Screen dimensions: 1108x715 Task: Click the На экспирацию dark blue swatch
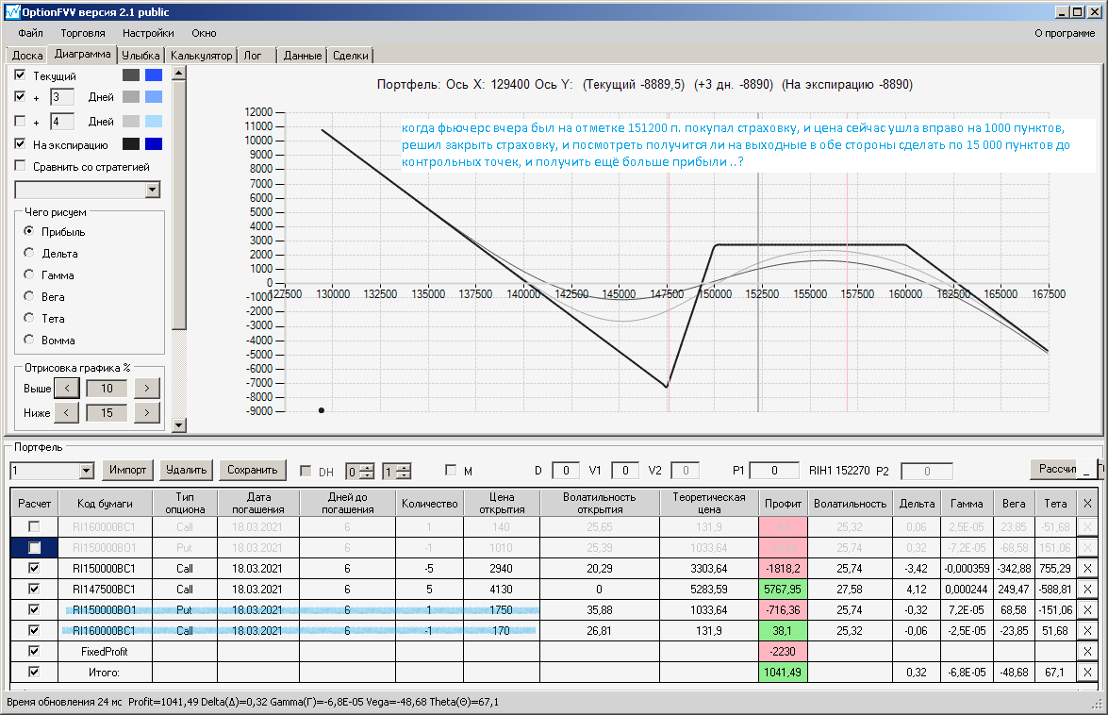click(x=154, y=144)
